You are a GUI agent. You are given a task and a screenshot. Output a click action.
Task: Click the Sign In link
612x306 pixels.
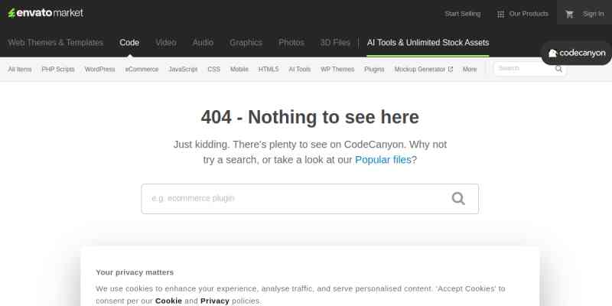point(593,14)
